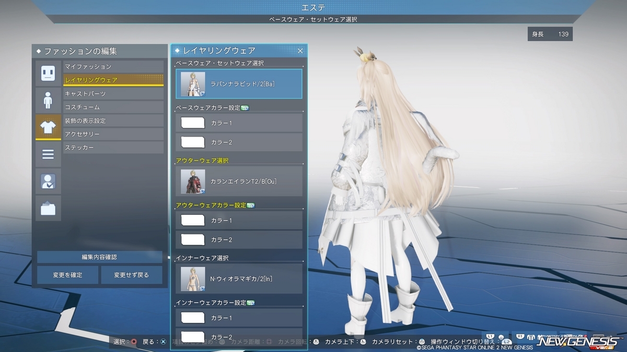Click インナーウェア選択 section header
Viewport: 627px width, 352px height.
pyautogui.click(x=202, y=258)
